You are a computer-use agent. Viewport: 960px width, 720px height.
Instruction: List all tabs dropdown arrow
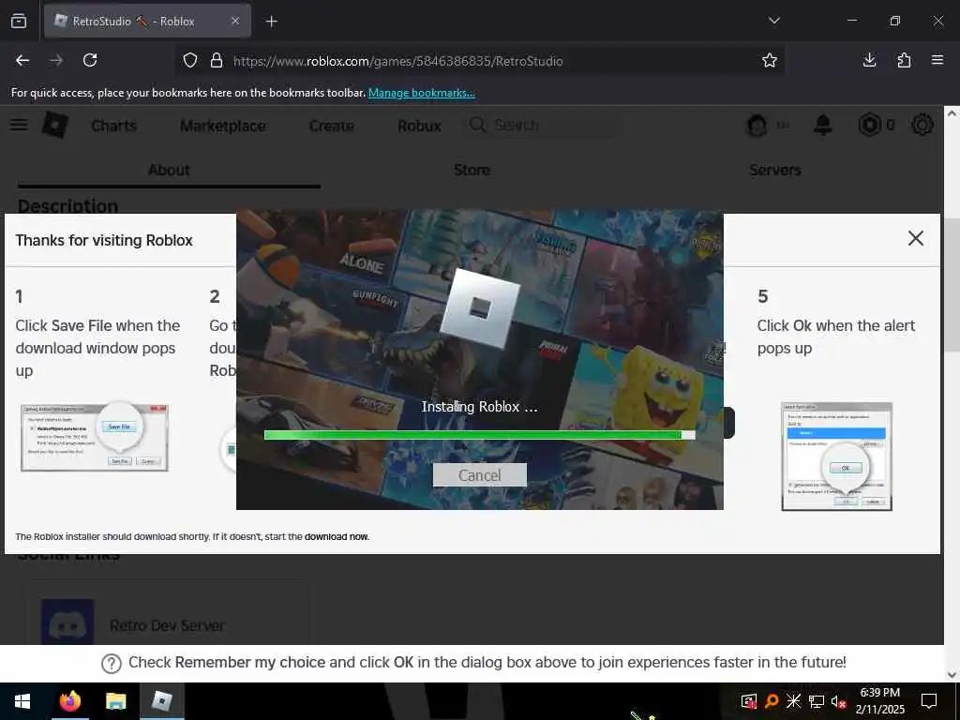pos(773,21)
